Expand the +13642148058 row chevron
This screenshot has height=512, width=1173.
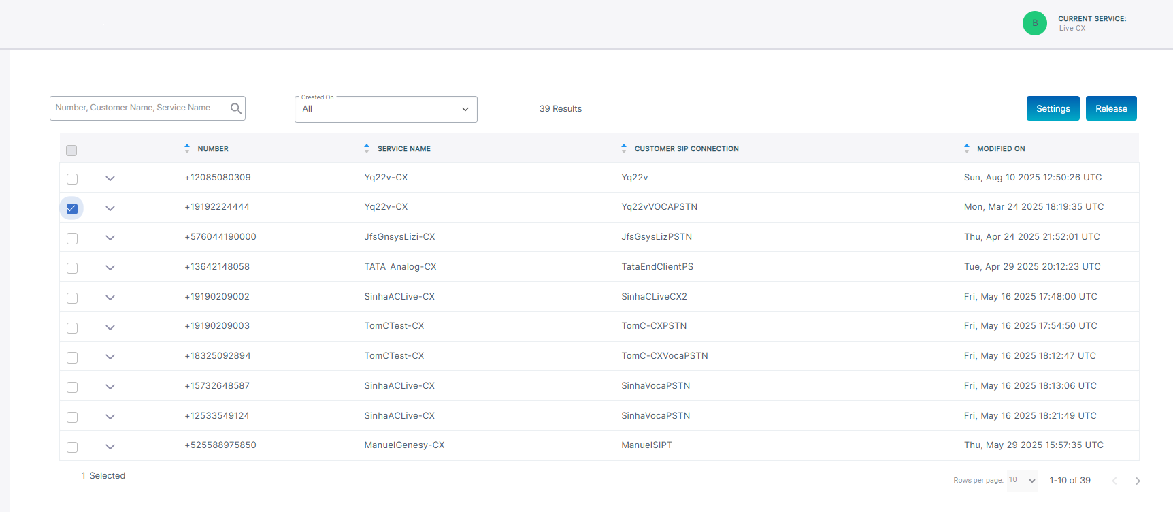pos(110,268)
